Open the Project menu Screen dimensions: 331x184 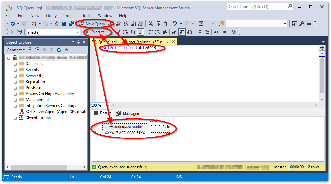pyautogui.click(x=69, y=15)
